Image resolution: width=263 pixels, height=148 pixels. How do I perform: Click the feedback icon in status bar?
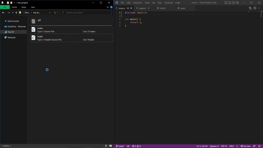pos(254,146)
